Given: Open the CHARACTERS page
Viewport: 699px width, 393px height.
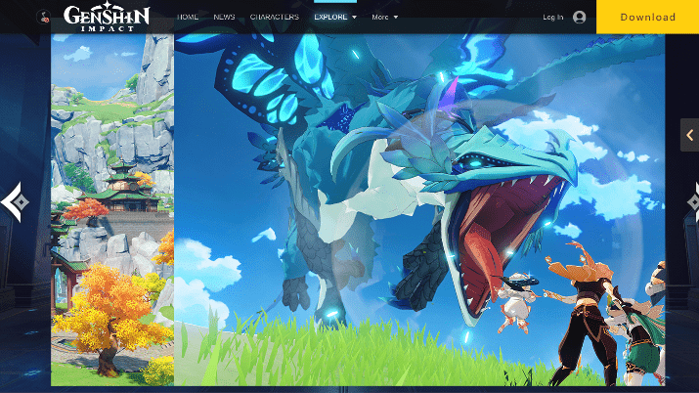Looking at the screenshot, I should [274, 17].
